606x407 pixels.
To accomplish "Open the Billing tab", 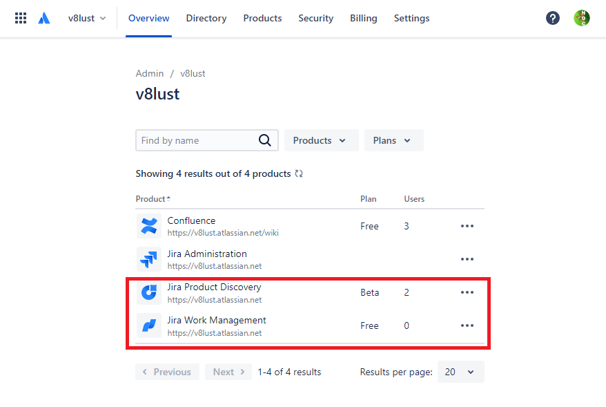I will click(x=364, y=18).
